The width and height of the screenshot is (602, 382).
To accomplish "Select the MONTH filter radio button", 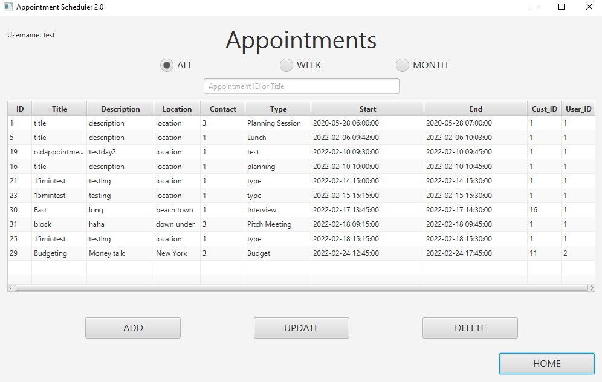I will (x=402, y=65).
